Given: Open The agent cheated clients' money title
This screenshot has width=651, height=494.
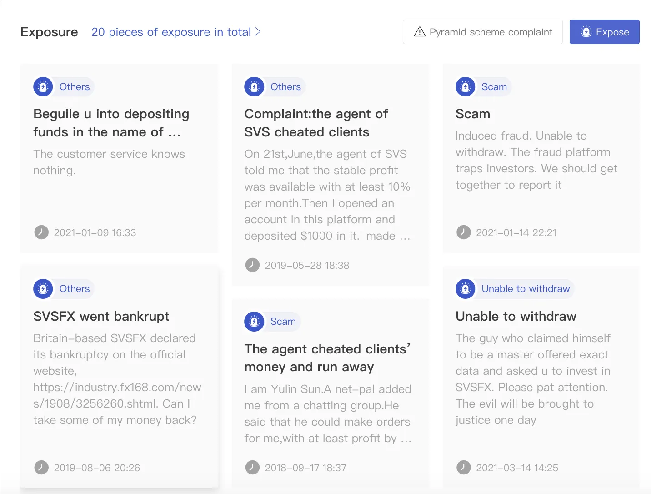Looking at the screenshot, I should coord(327,358).
